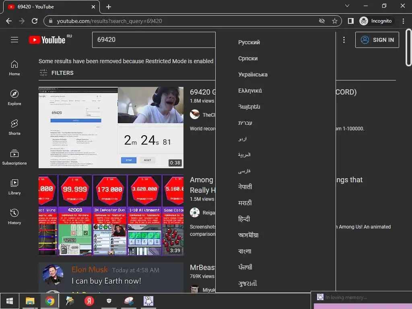The image size is (412, 309).
Task: Open Yandex from the taskbar
Action: [x=89, y=301]
